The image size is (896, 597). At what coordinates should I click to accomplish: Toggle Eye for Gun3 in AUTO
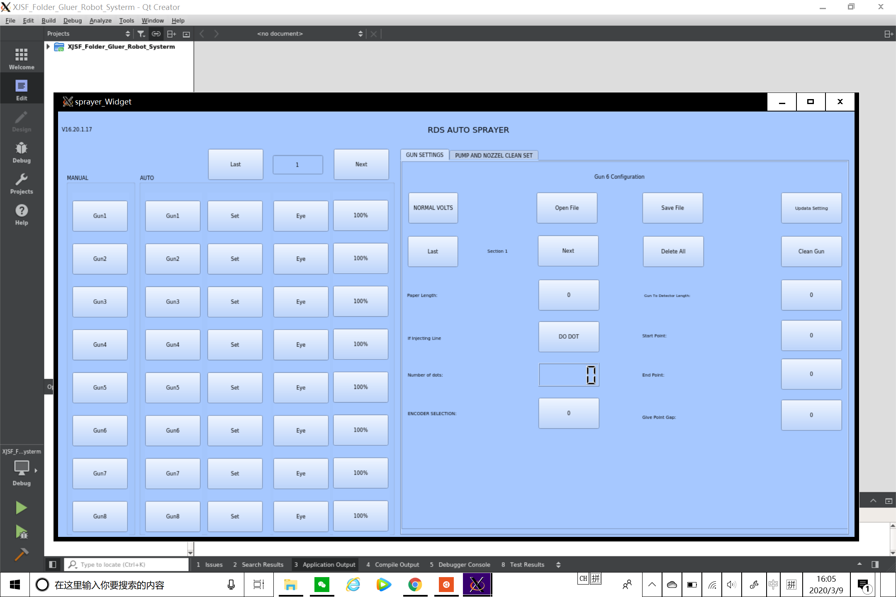(x=301, y=301)
